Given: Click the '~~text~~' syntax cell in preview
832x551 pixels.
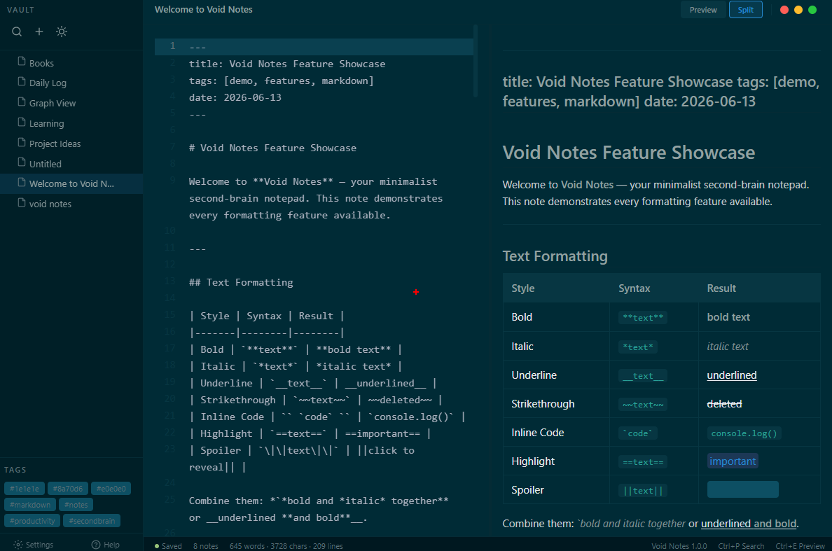Looking at the screenshot, I should click(x=643, y=404).
